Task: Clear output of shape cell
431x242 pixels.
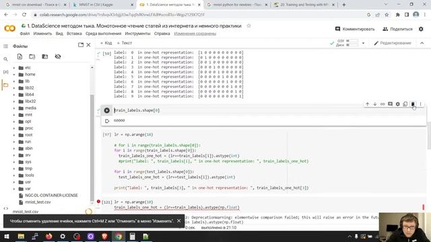Action: coord(107,121)
